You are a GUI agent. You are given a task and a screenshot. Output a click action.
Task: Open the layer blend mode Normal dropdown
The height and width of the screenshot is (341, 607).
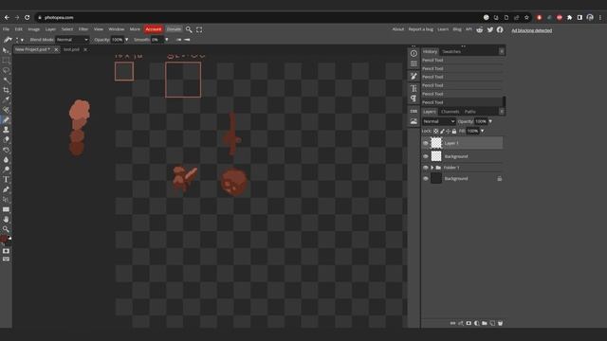pos(438,121)
